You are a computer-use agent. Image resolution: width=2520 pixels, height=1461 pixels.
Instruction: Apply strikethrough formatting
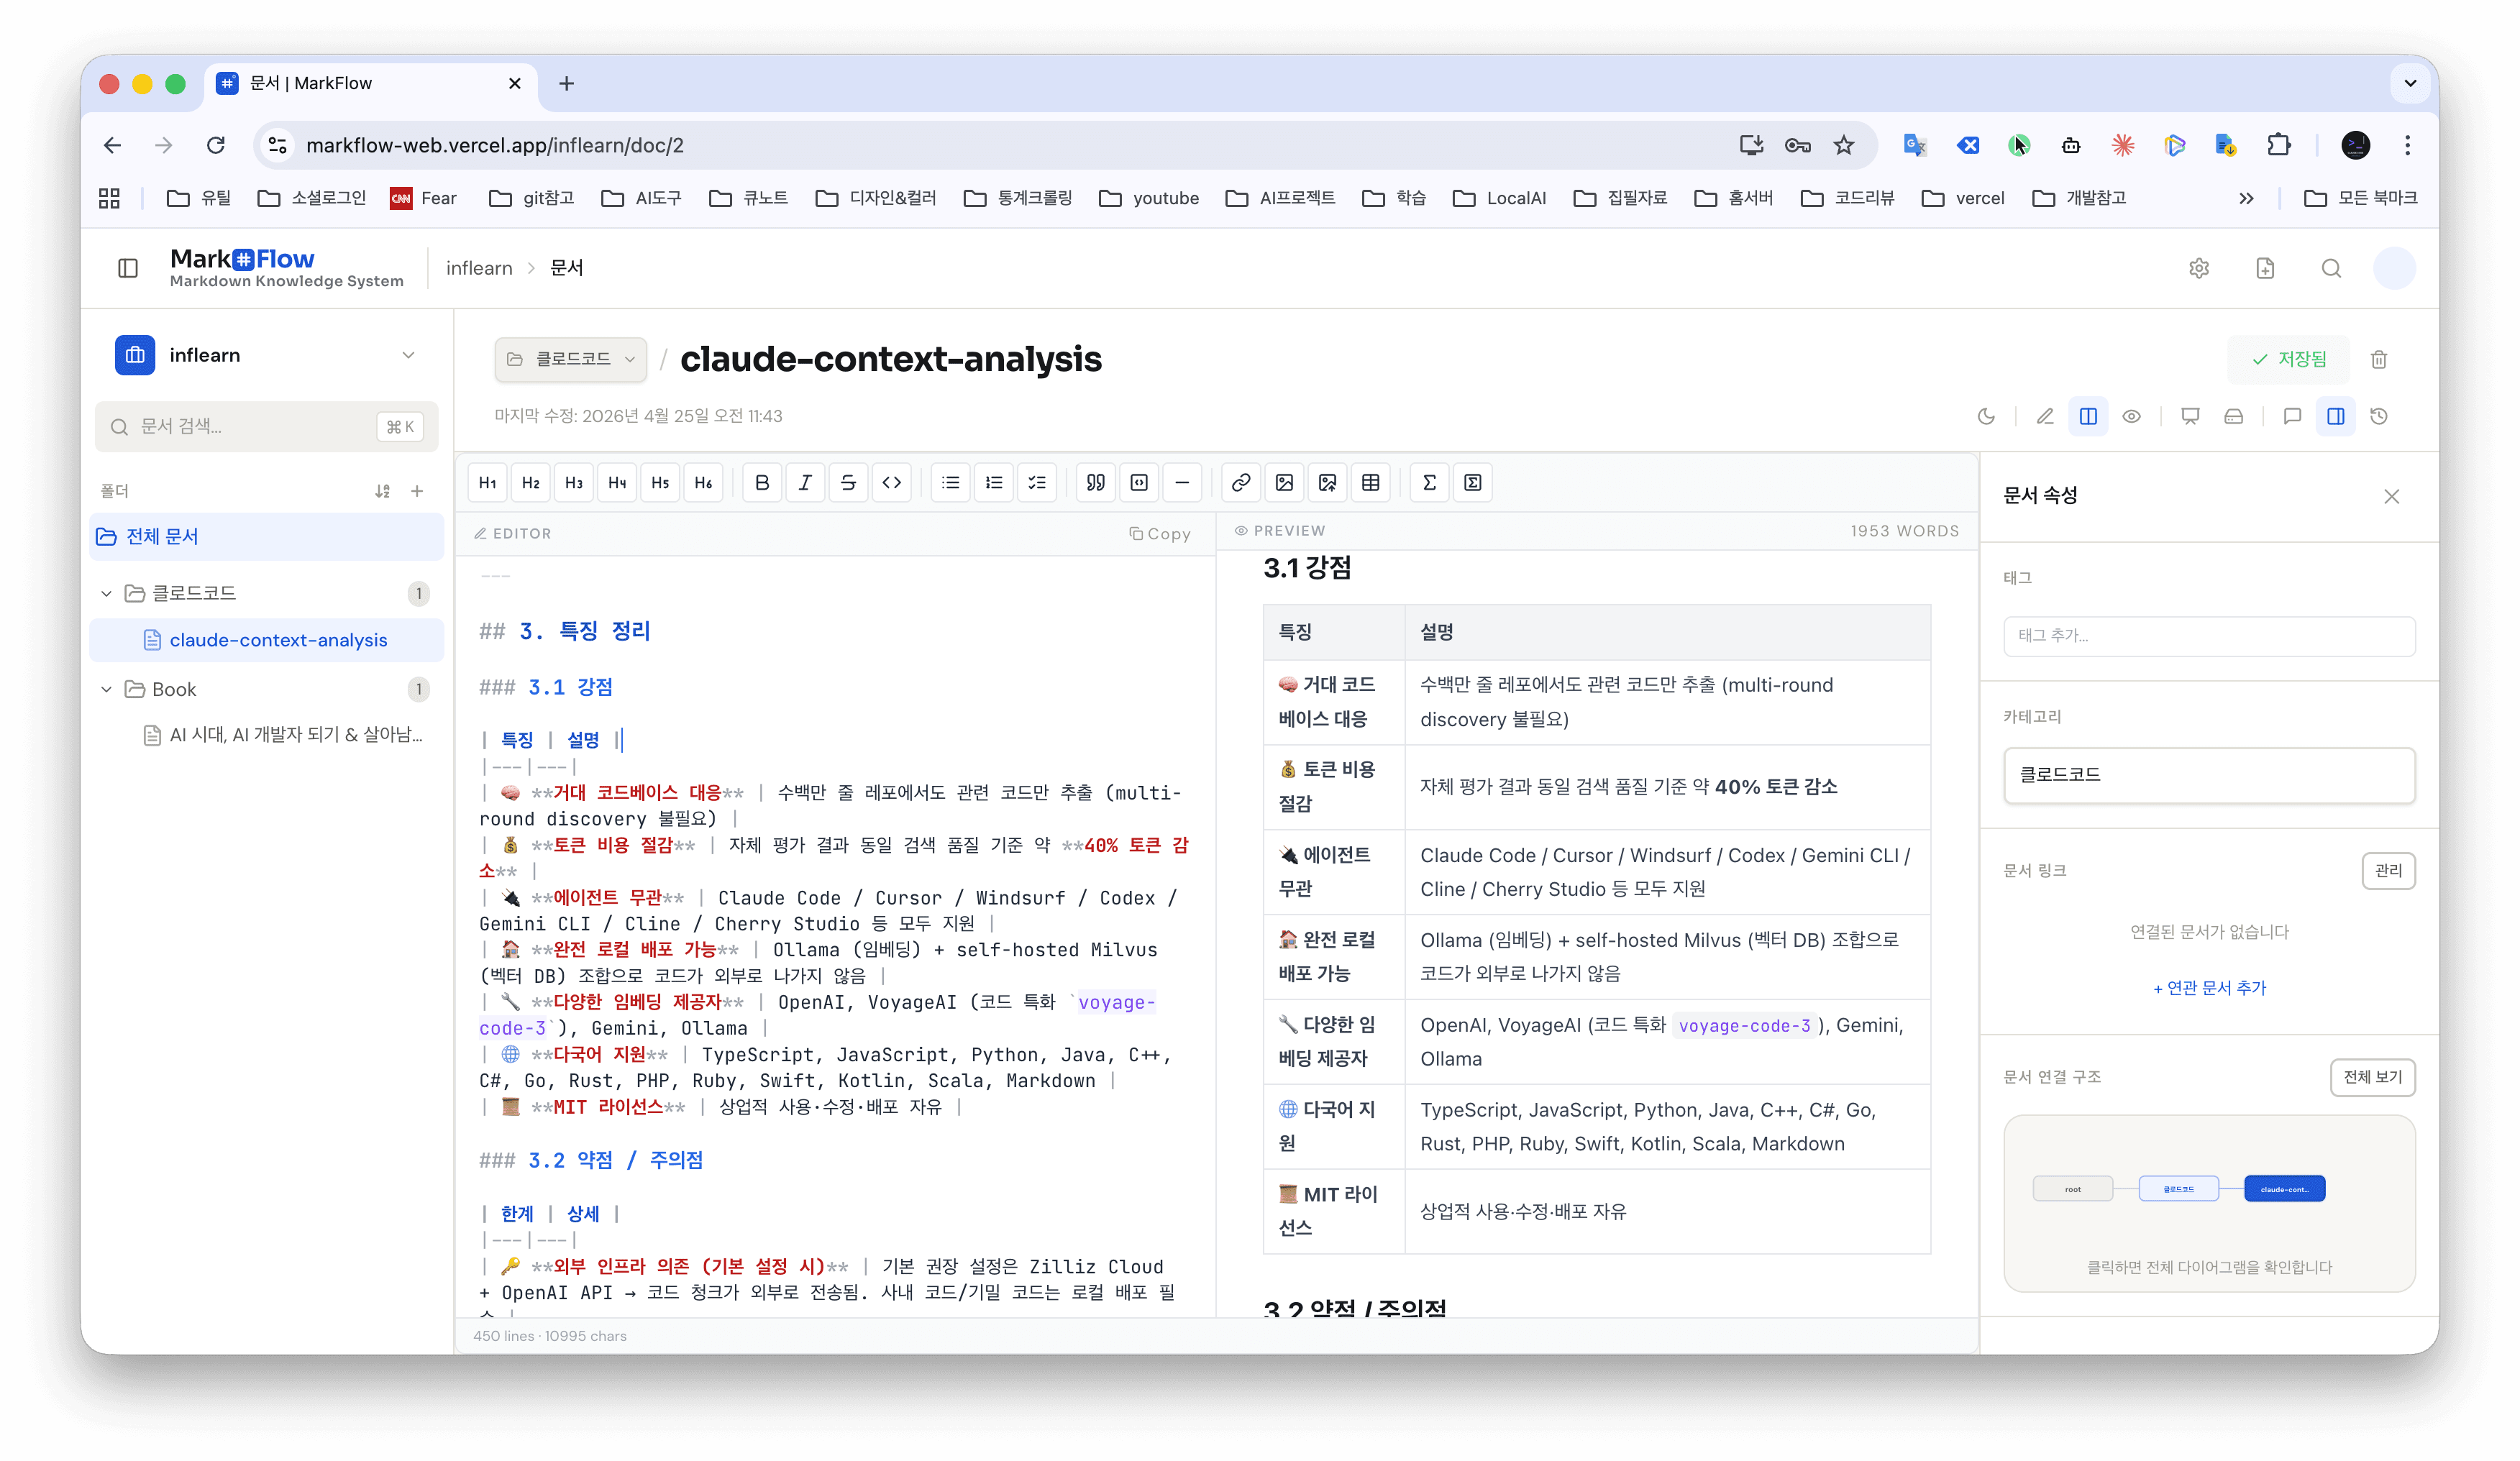pyautogui.click(x=848, y=483)
